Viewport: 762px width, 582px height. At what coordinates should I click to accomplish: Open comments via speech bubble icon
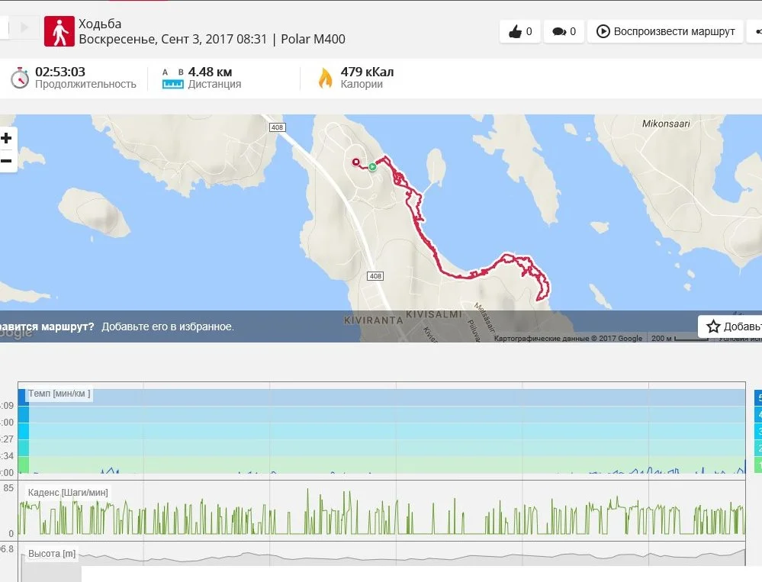point(564,31)
